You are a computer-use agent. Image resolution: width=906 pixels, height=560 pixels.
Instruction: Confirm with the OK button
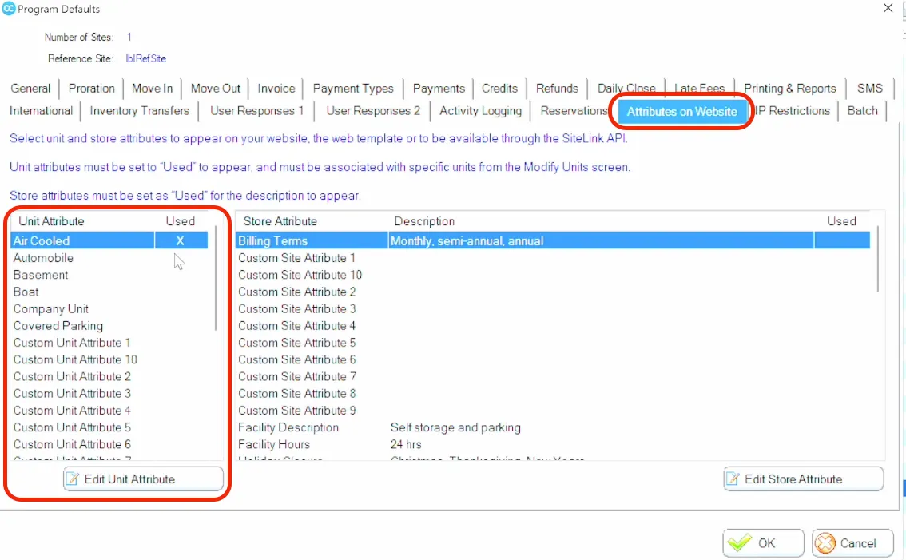pos(763,543)
